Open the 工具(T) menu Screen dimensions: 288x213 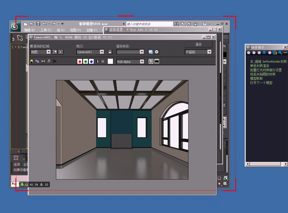click(46, 30)
